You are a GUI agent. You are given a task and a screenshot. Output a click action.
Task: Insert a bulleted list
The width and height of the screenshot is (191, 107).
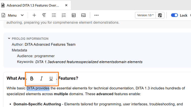point(54,15)
